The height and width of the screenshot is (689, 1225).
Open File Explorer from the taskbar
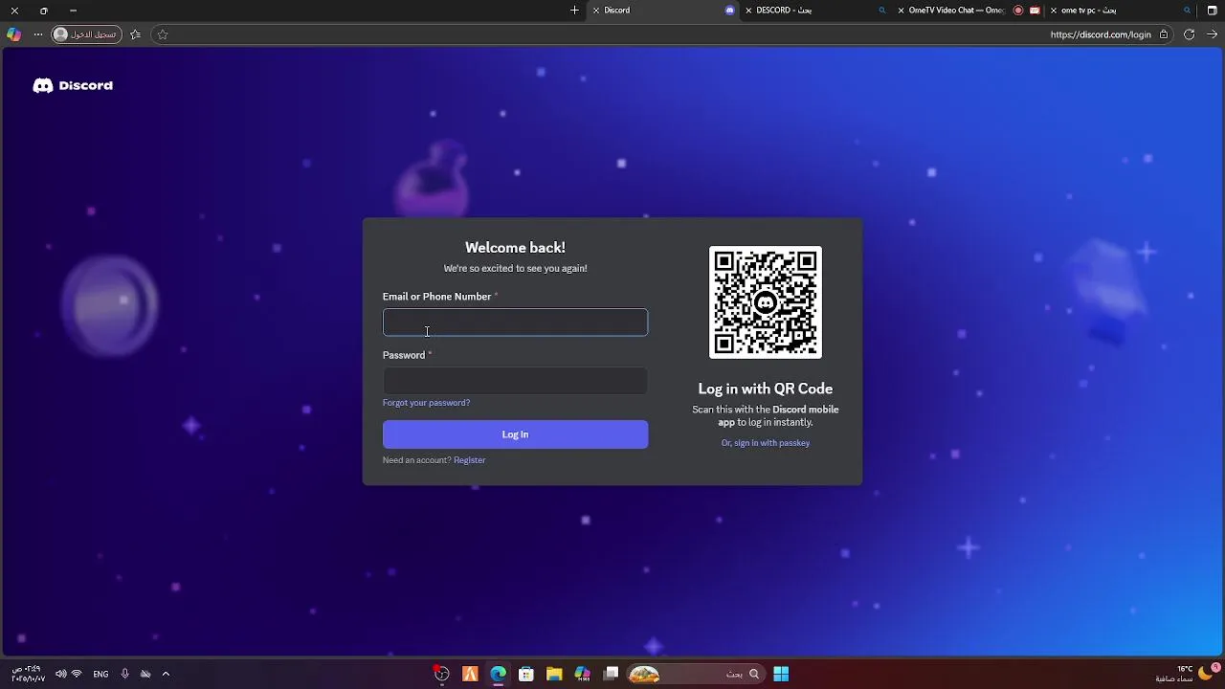554,674
